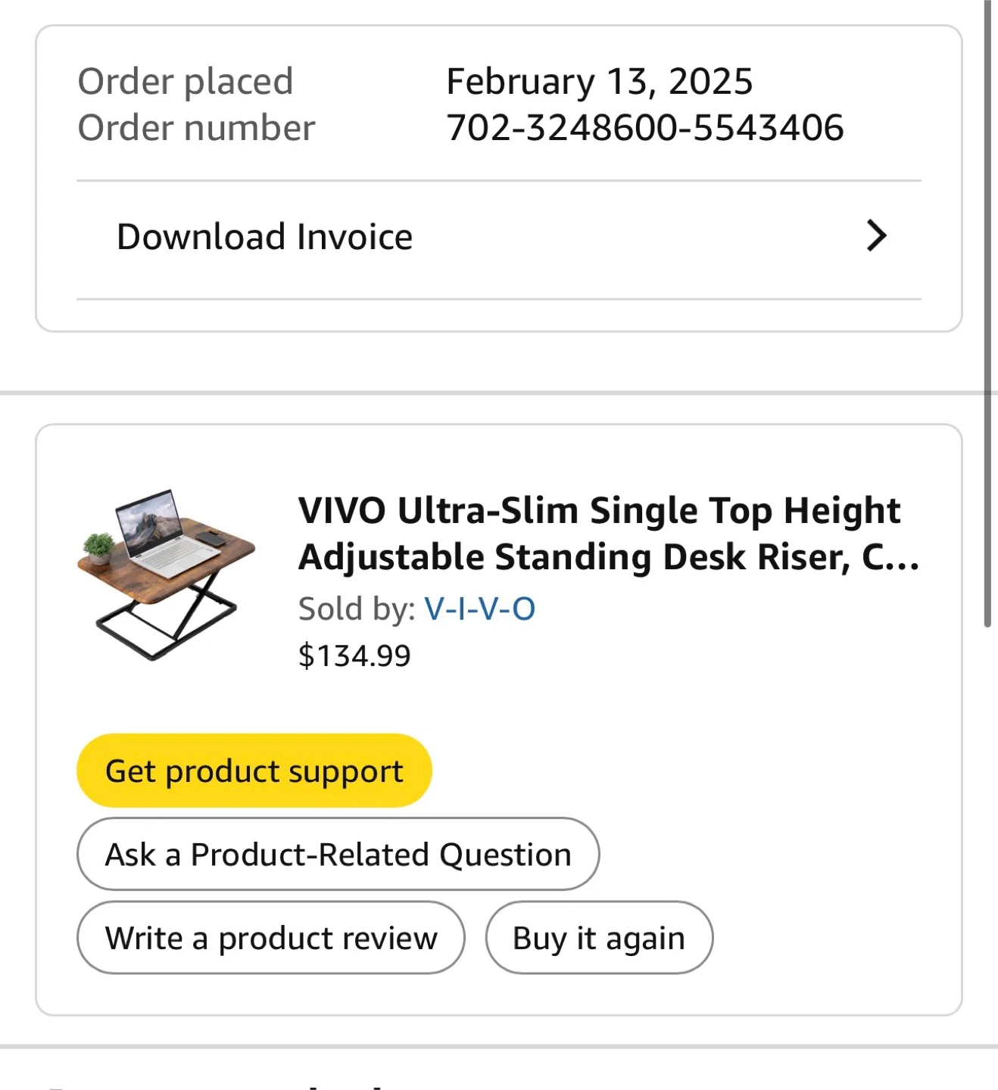Click the Order placed label

coord(186,82)
